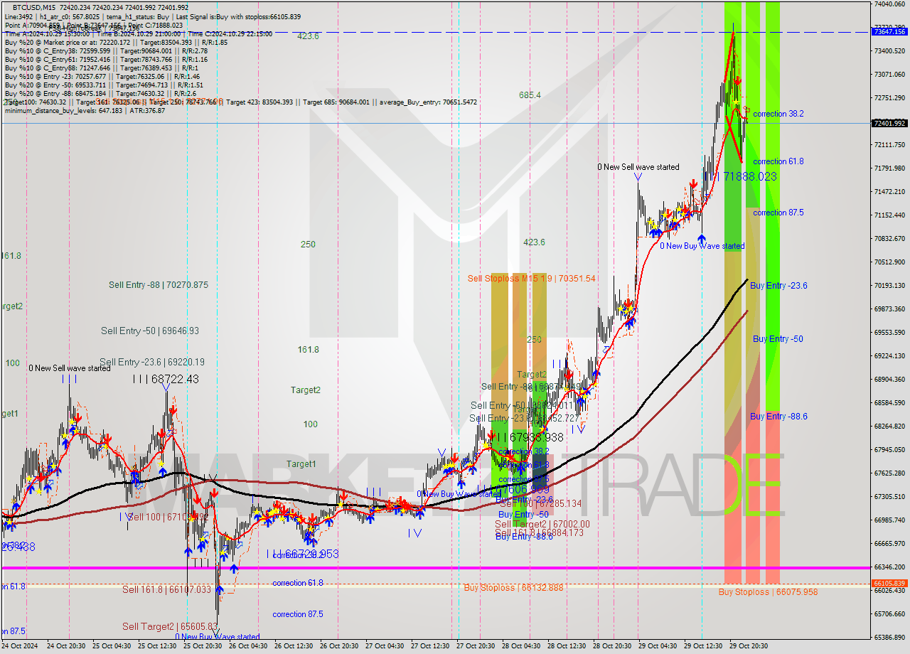Click the 70193.200 price axis value

tap(889, 285)
